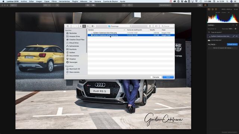Open Guillem home folder in sidebar
Viewport: 239px width, 134px height.
click(x=72, y=52)
